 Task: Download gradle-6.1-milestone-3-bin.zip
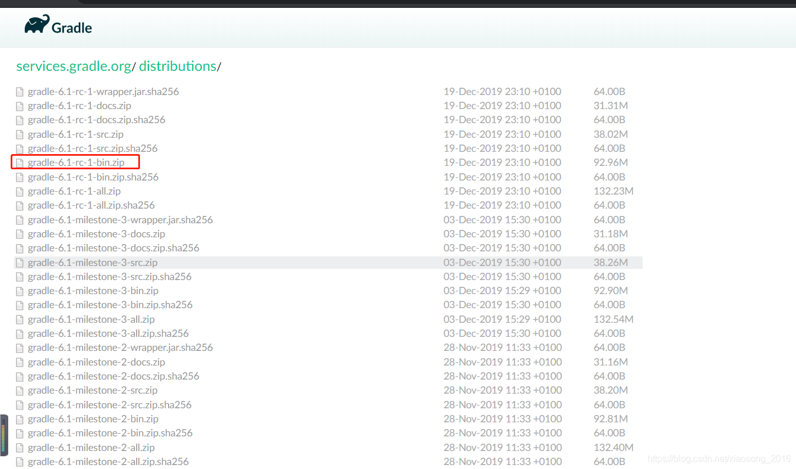coord(93,291)
